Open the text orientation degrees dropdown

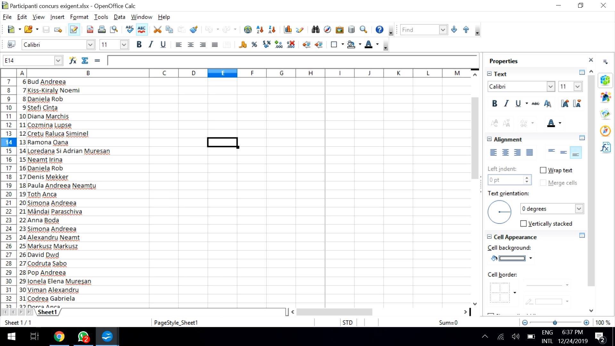pyautogui.click(x=579, y=209)
